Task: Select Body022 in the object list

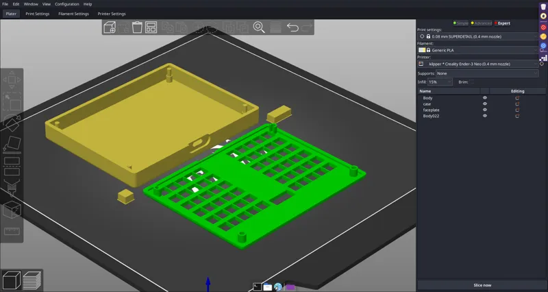Action: pos(431,116)
